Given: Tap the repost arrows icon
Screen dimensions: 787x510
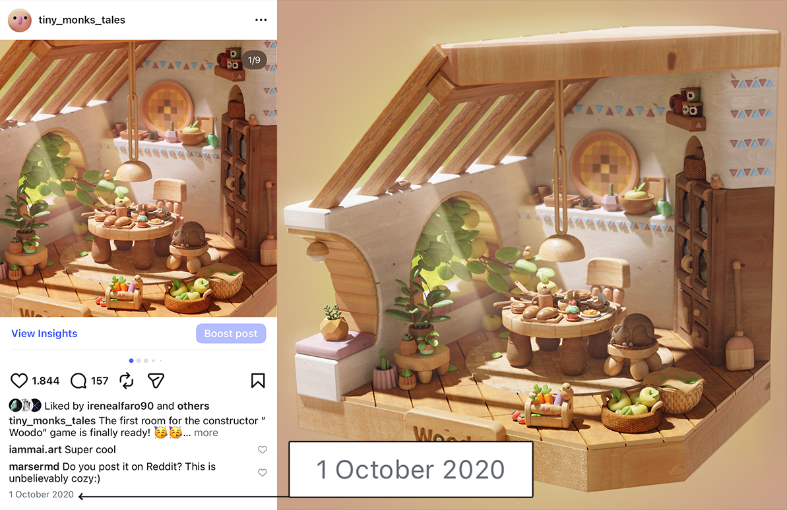Looking at the screenshot, I should coord(127,381).
